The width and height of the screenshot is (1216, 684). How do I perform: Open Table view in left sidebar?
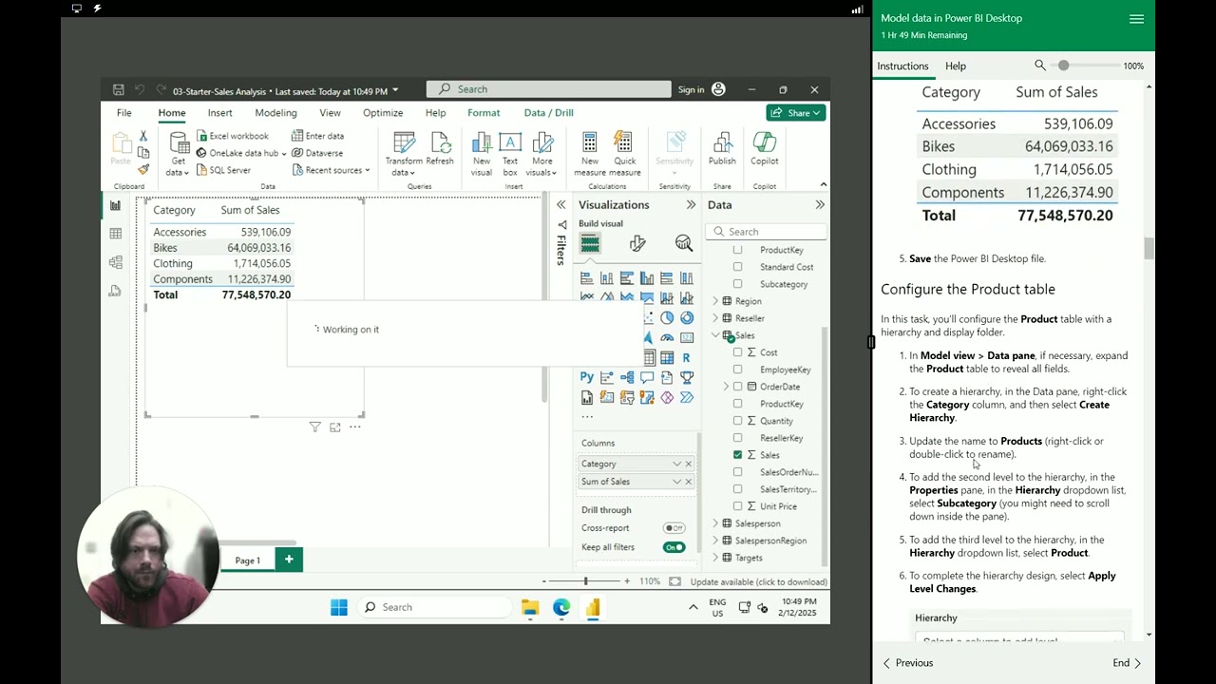point(115,234)
